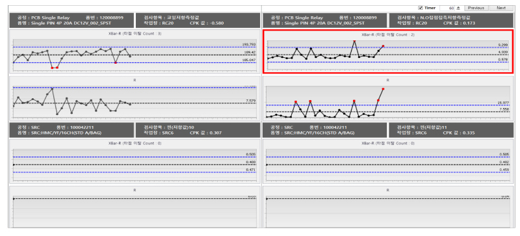Click the N.O접점접촉저항측정값 inspection item header
Image resolution: width=520 pixels, height=236 pixels.
[434, 18]
